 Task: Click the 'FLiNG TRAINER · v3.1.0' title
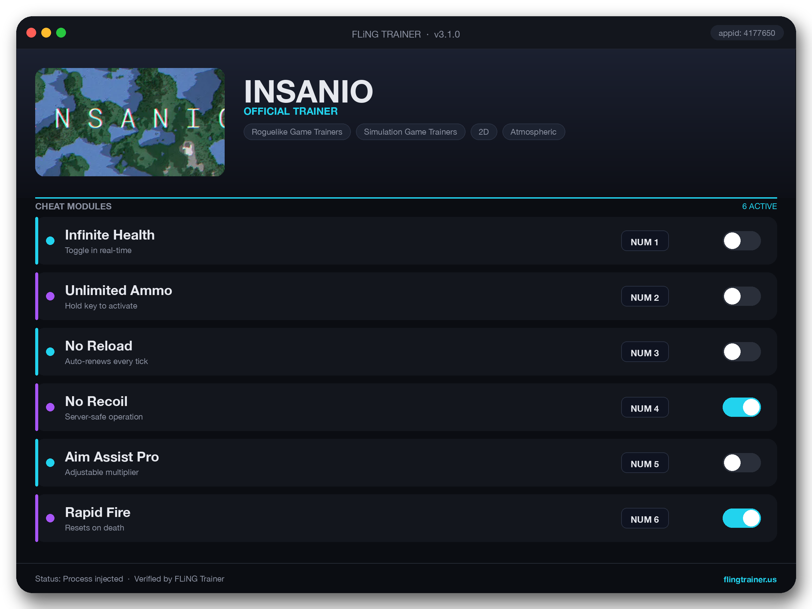[406, 34]
